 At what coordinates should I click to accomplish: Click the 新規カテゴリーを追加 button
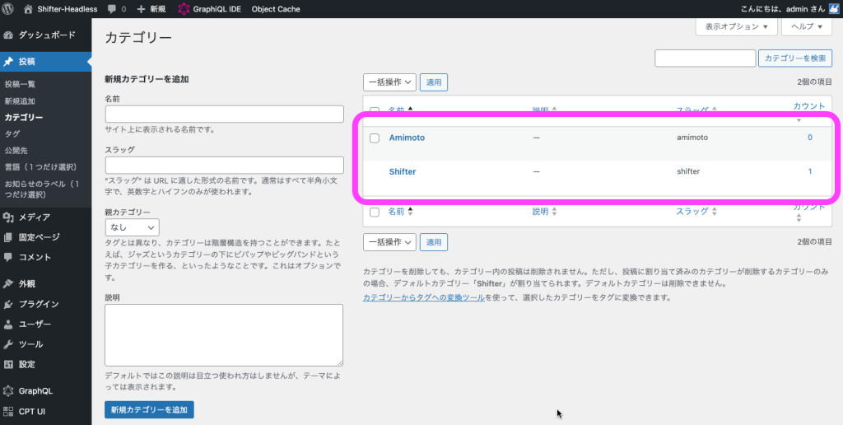click(150, 410)
